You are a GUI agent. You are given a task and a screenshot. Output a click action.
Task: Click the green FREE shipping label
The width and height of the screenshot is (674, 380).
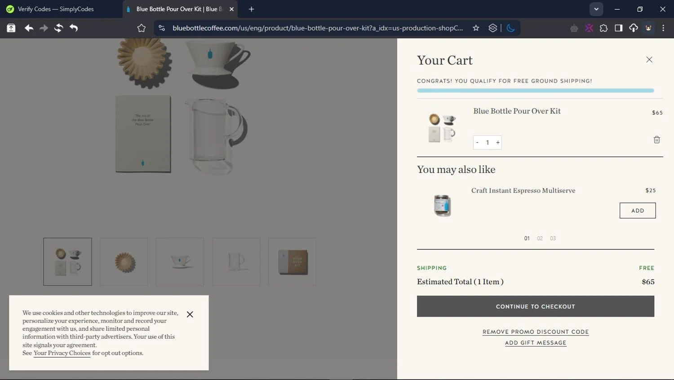click(647, 268)
